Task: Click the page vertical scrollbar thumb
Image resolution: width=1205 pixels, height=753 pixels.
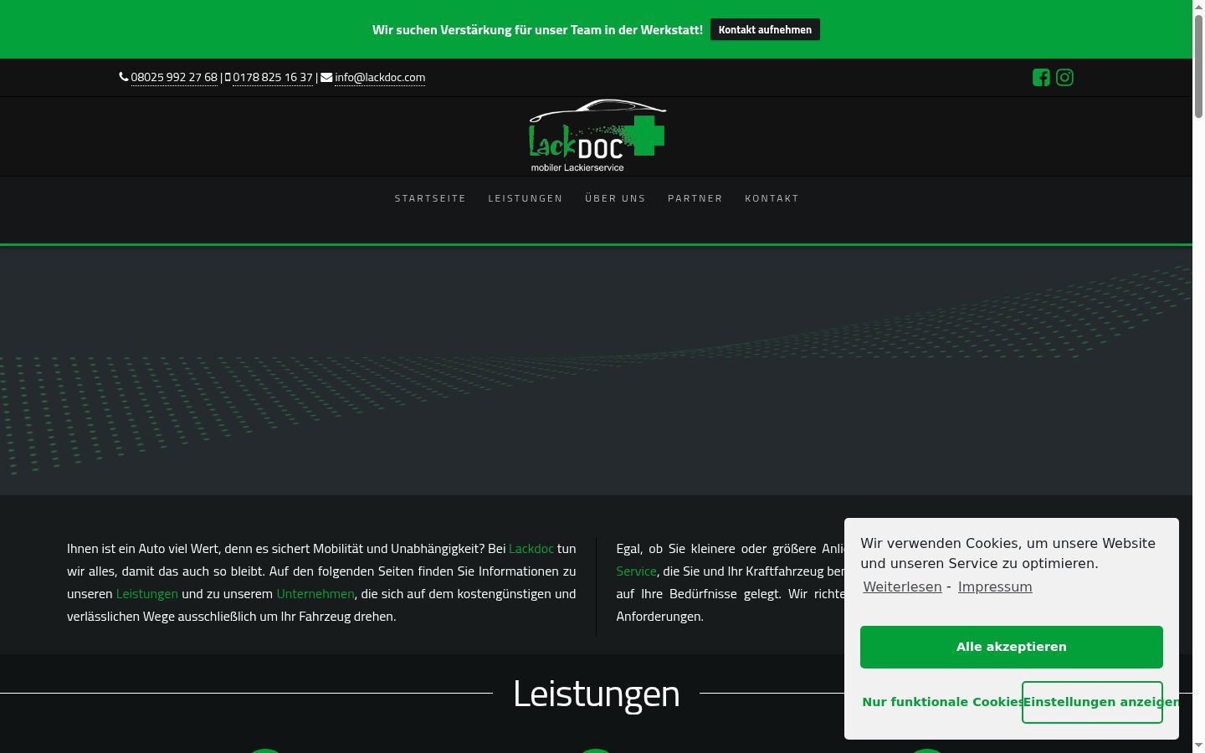Action: tap(1198, 65)
